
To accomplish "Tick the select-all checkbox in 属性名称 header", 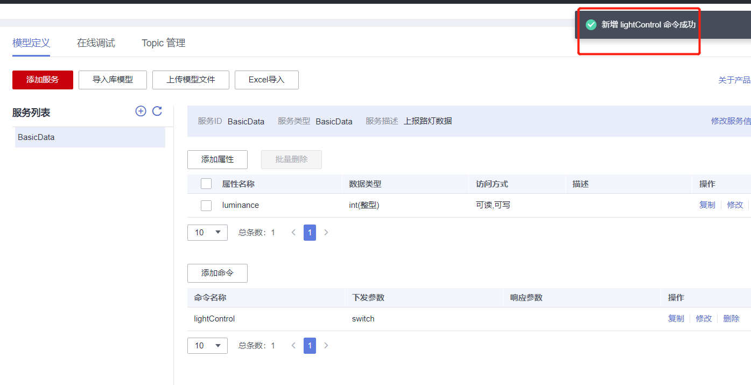I will [206, 184].
